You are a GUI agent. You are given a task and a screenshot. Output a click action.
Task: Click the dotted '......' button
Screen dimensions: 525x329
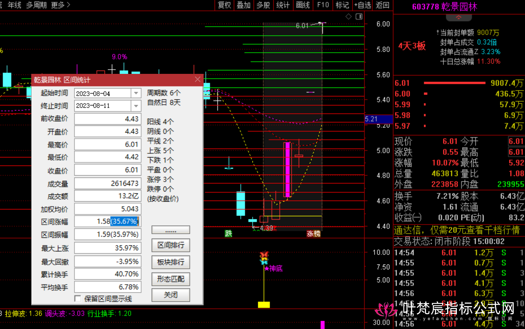[x=171, y=230]
